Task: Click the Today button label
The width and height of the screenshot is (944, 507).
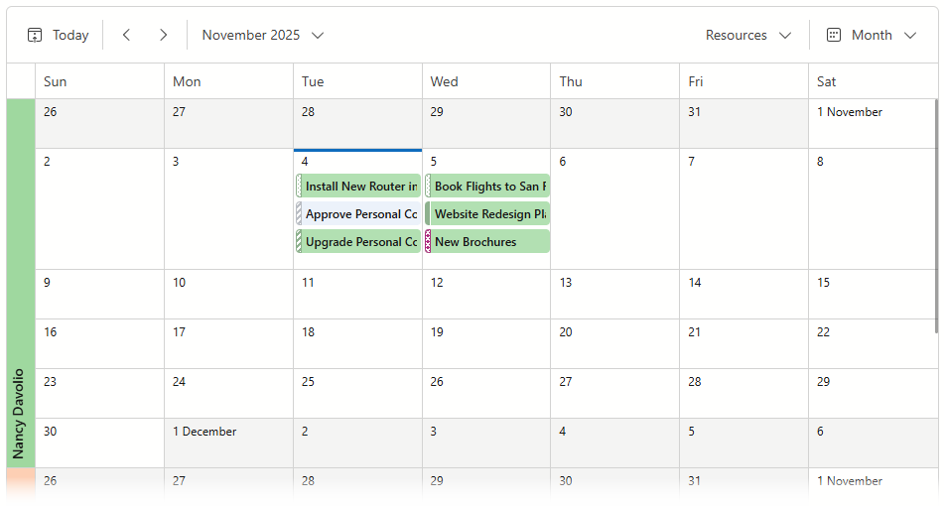Action: click(x=70, y=35)
